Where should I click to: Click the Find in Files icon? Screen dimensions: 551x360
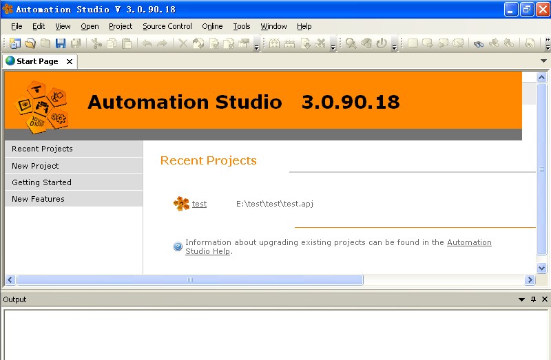[529, 43]
